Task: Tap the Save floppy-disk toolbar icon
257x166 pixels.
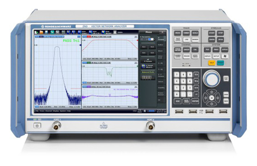Action: pos(46,32)
